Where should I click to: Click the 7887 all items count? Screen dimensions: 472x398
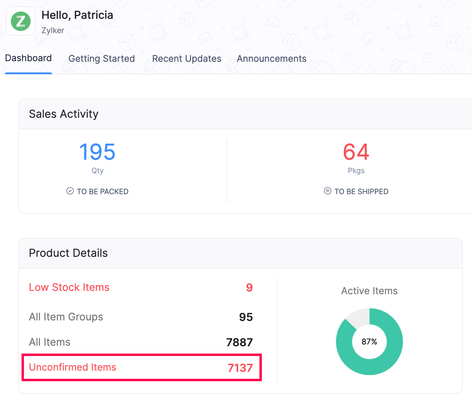[239, 342]
